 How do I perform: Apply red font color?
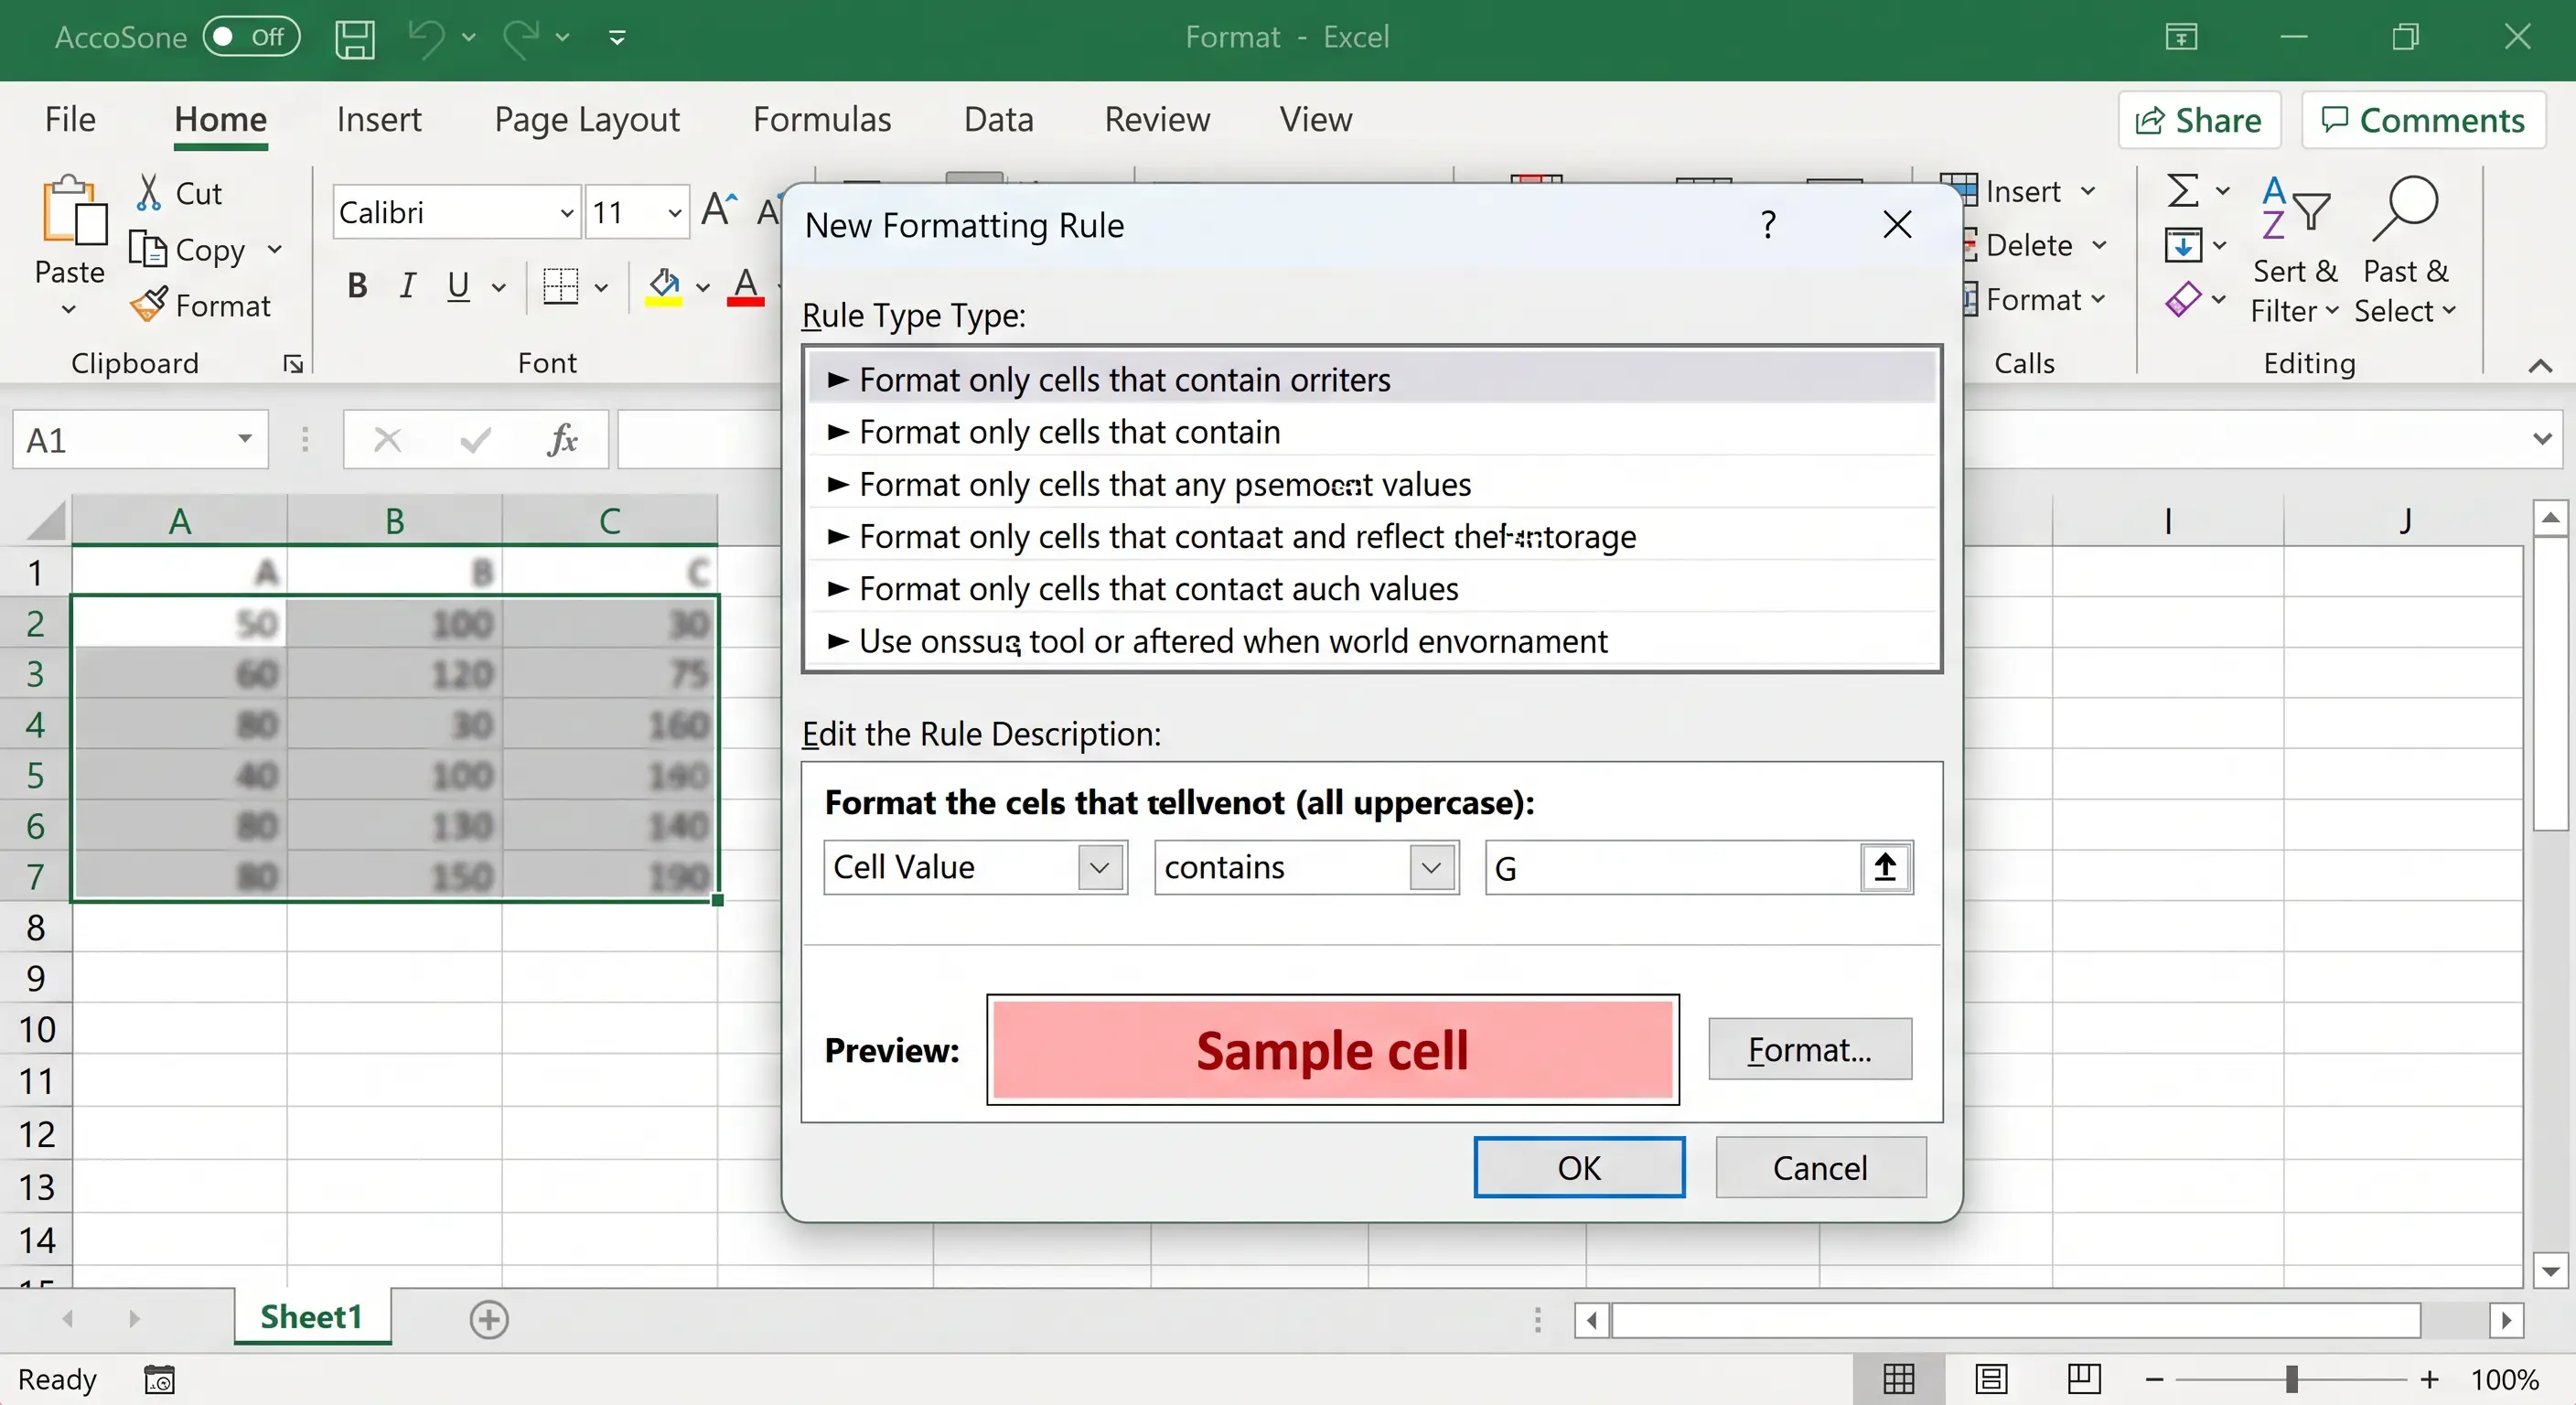tap(745, 287)
